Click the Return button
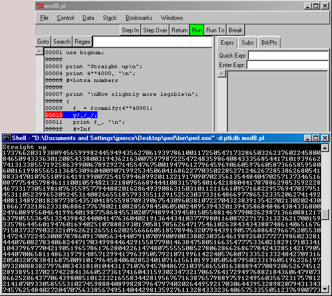This screenshot has height=296, width=332. tap(179, 30)
